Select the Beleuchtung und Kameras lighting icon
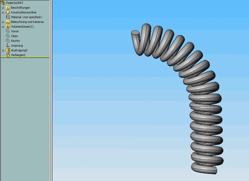249x181 pixels. pyautogui.click(x=7, y=22)
